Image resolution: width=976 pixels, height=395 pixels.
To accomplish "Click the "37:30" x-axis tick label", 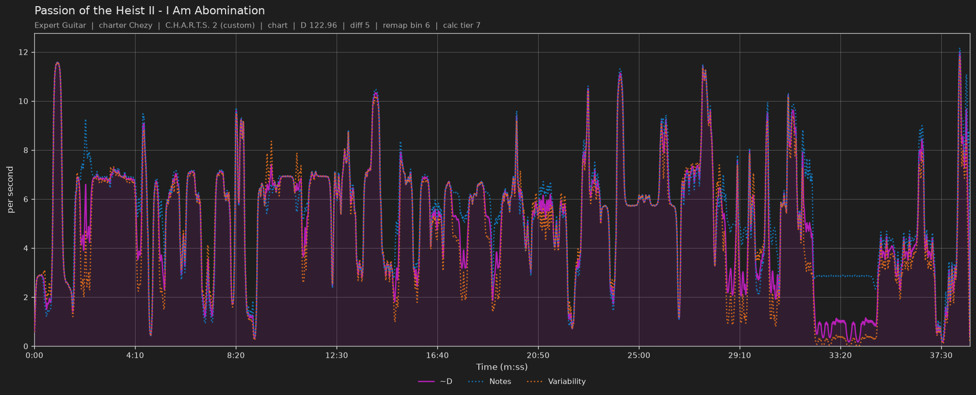I will 941,355.
